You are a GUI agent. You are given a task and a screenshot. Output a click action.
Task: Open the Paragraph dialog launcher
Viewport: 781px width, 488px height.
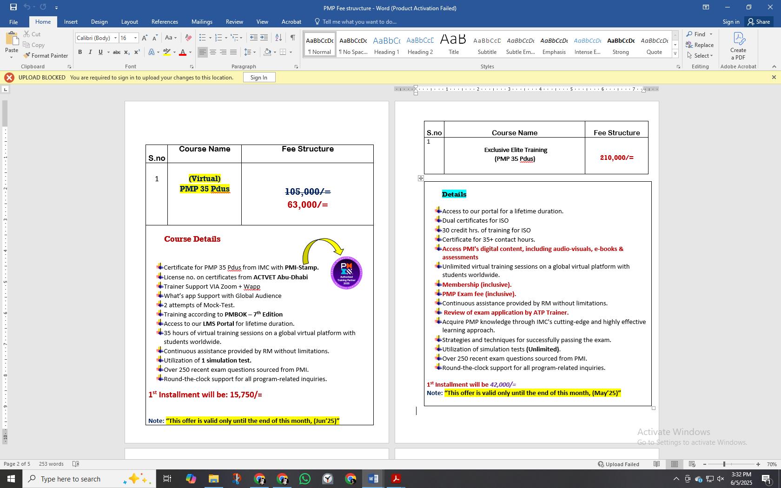pos(296,67)
